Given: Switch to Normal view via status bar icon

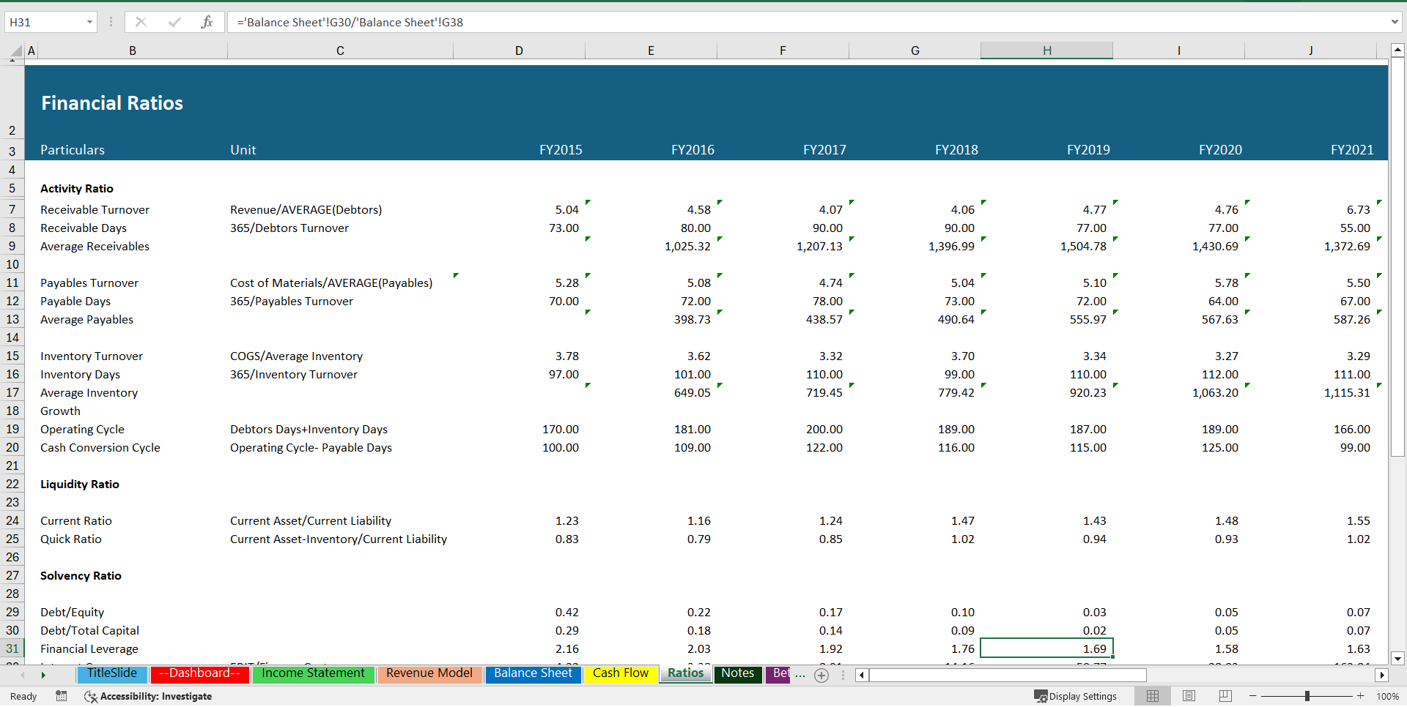Looking at the screenshot, I should click(1153, 696).
